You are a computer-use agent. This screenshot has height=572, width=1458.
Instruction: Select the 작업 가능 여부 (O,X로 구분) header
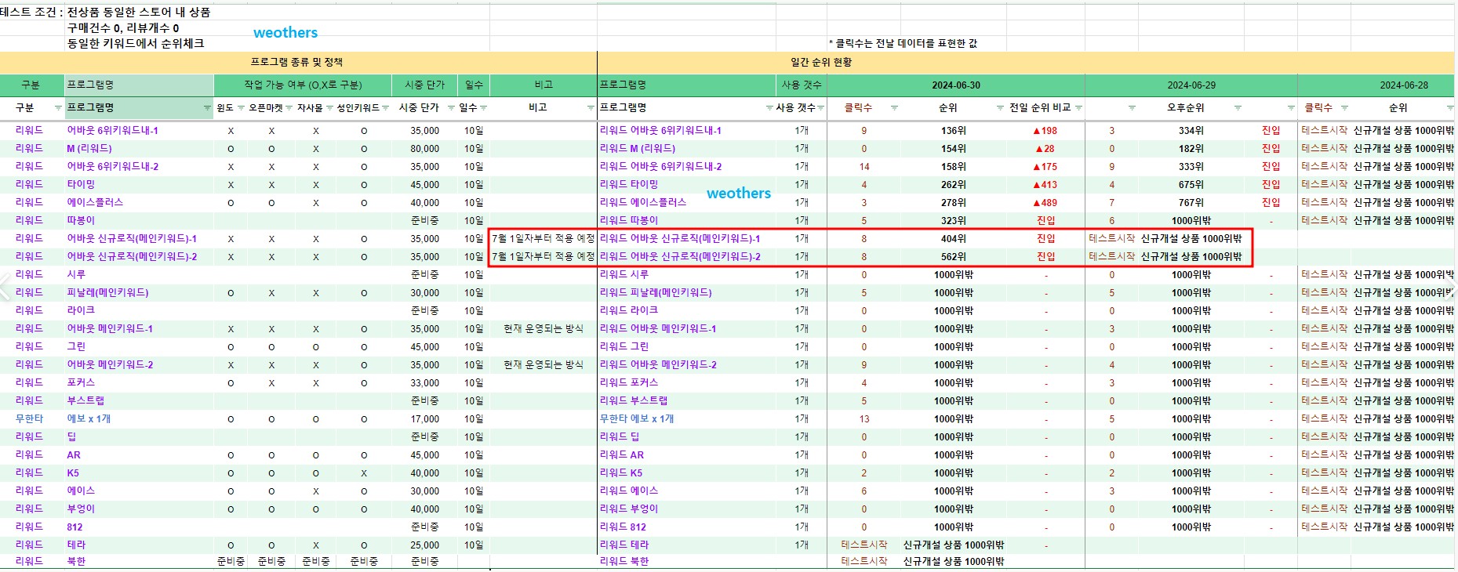(x=303, y=85)
